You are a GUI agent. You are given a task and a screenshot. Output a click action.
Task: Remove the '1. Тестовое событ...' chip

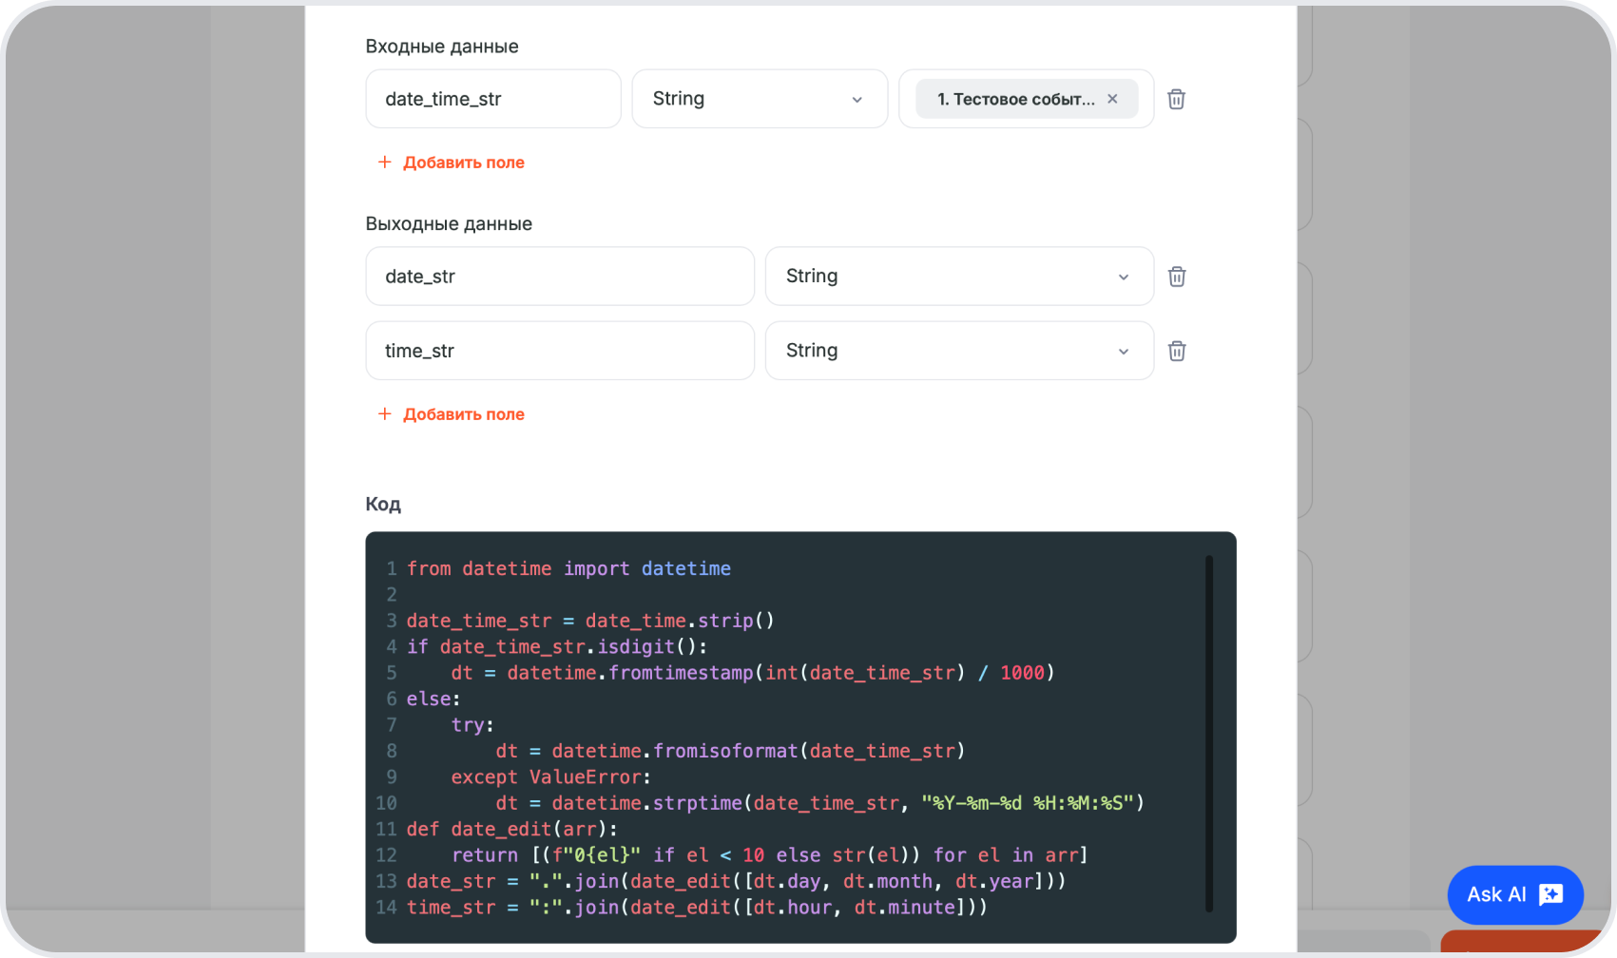click(x=1112, y=99)
